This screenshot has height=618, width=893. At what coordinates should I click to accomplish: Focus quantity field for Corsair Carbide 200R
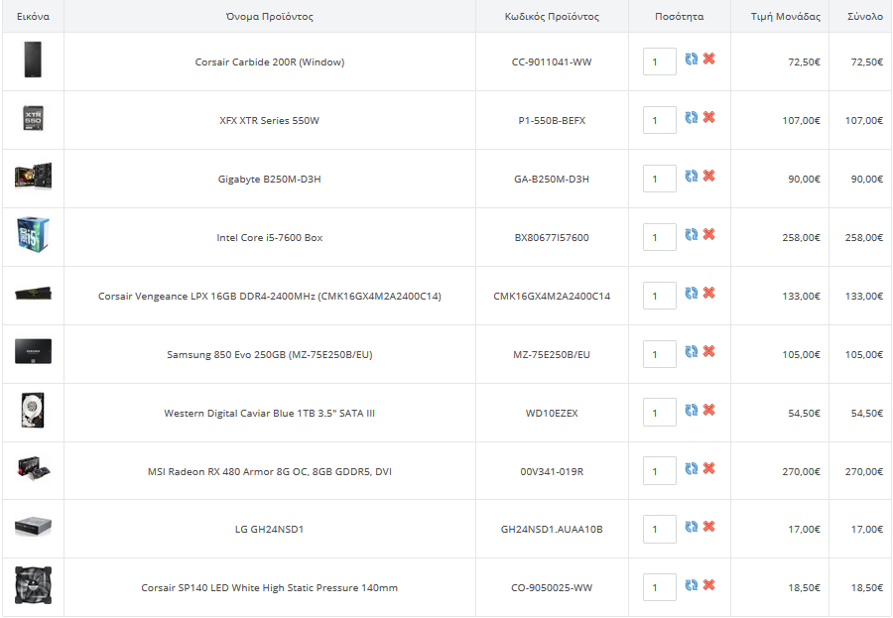(660, 62)
